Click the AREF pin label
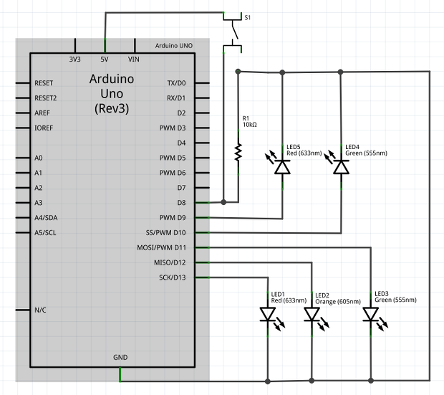Image resolution: width=444 pixels, height=395 pixels. (x=42, y=113)
